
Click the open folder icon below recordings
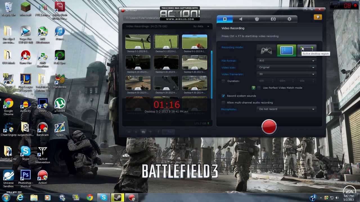143,132
